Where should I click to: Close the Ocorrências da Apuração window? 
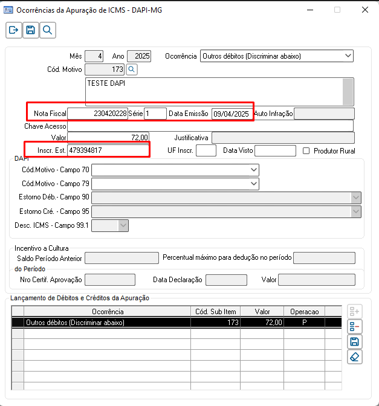[x=365, y=10]
